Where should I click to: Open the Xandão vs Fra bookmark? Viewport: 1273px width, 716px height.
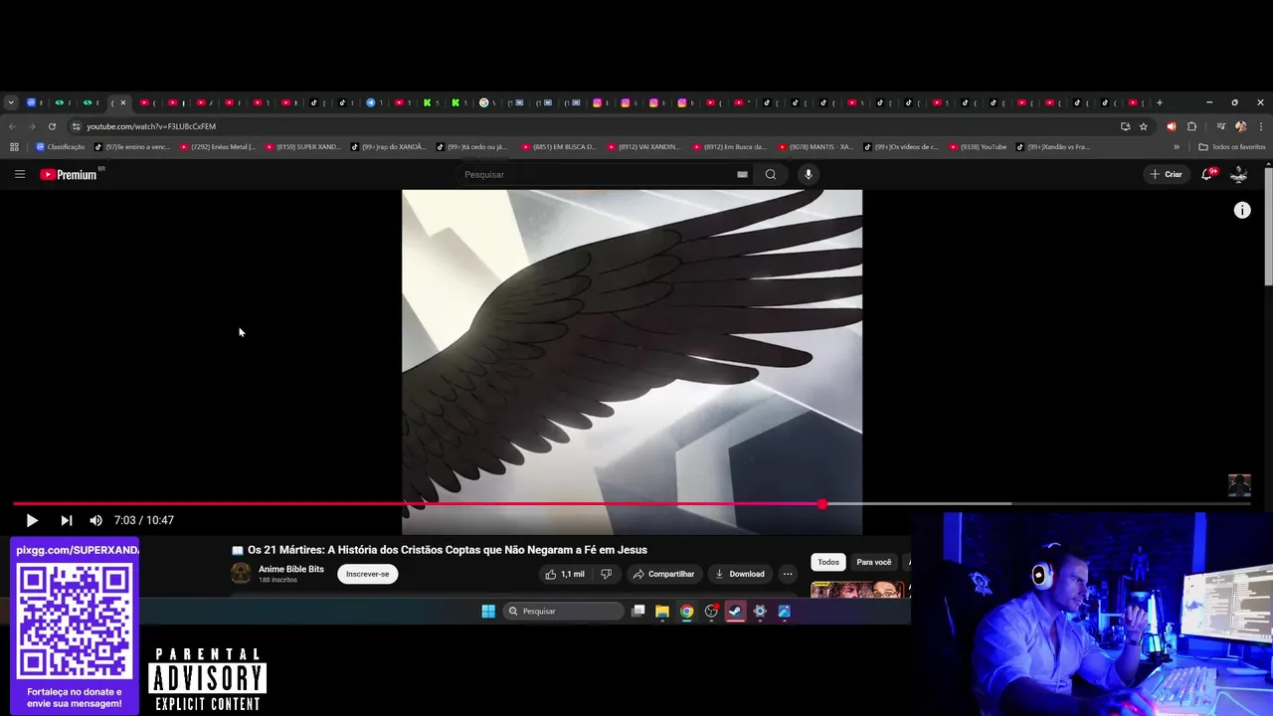pyautogui.click(x=1053, y=147)
